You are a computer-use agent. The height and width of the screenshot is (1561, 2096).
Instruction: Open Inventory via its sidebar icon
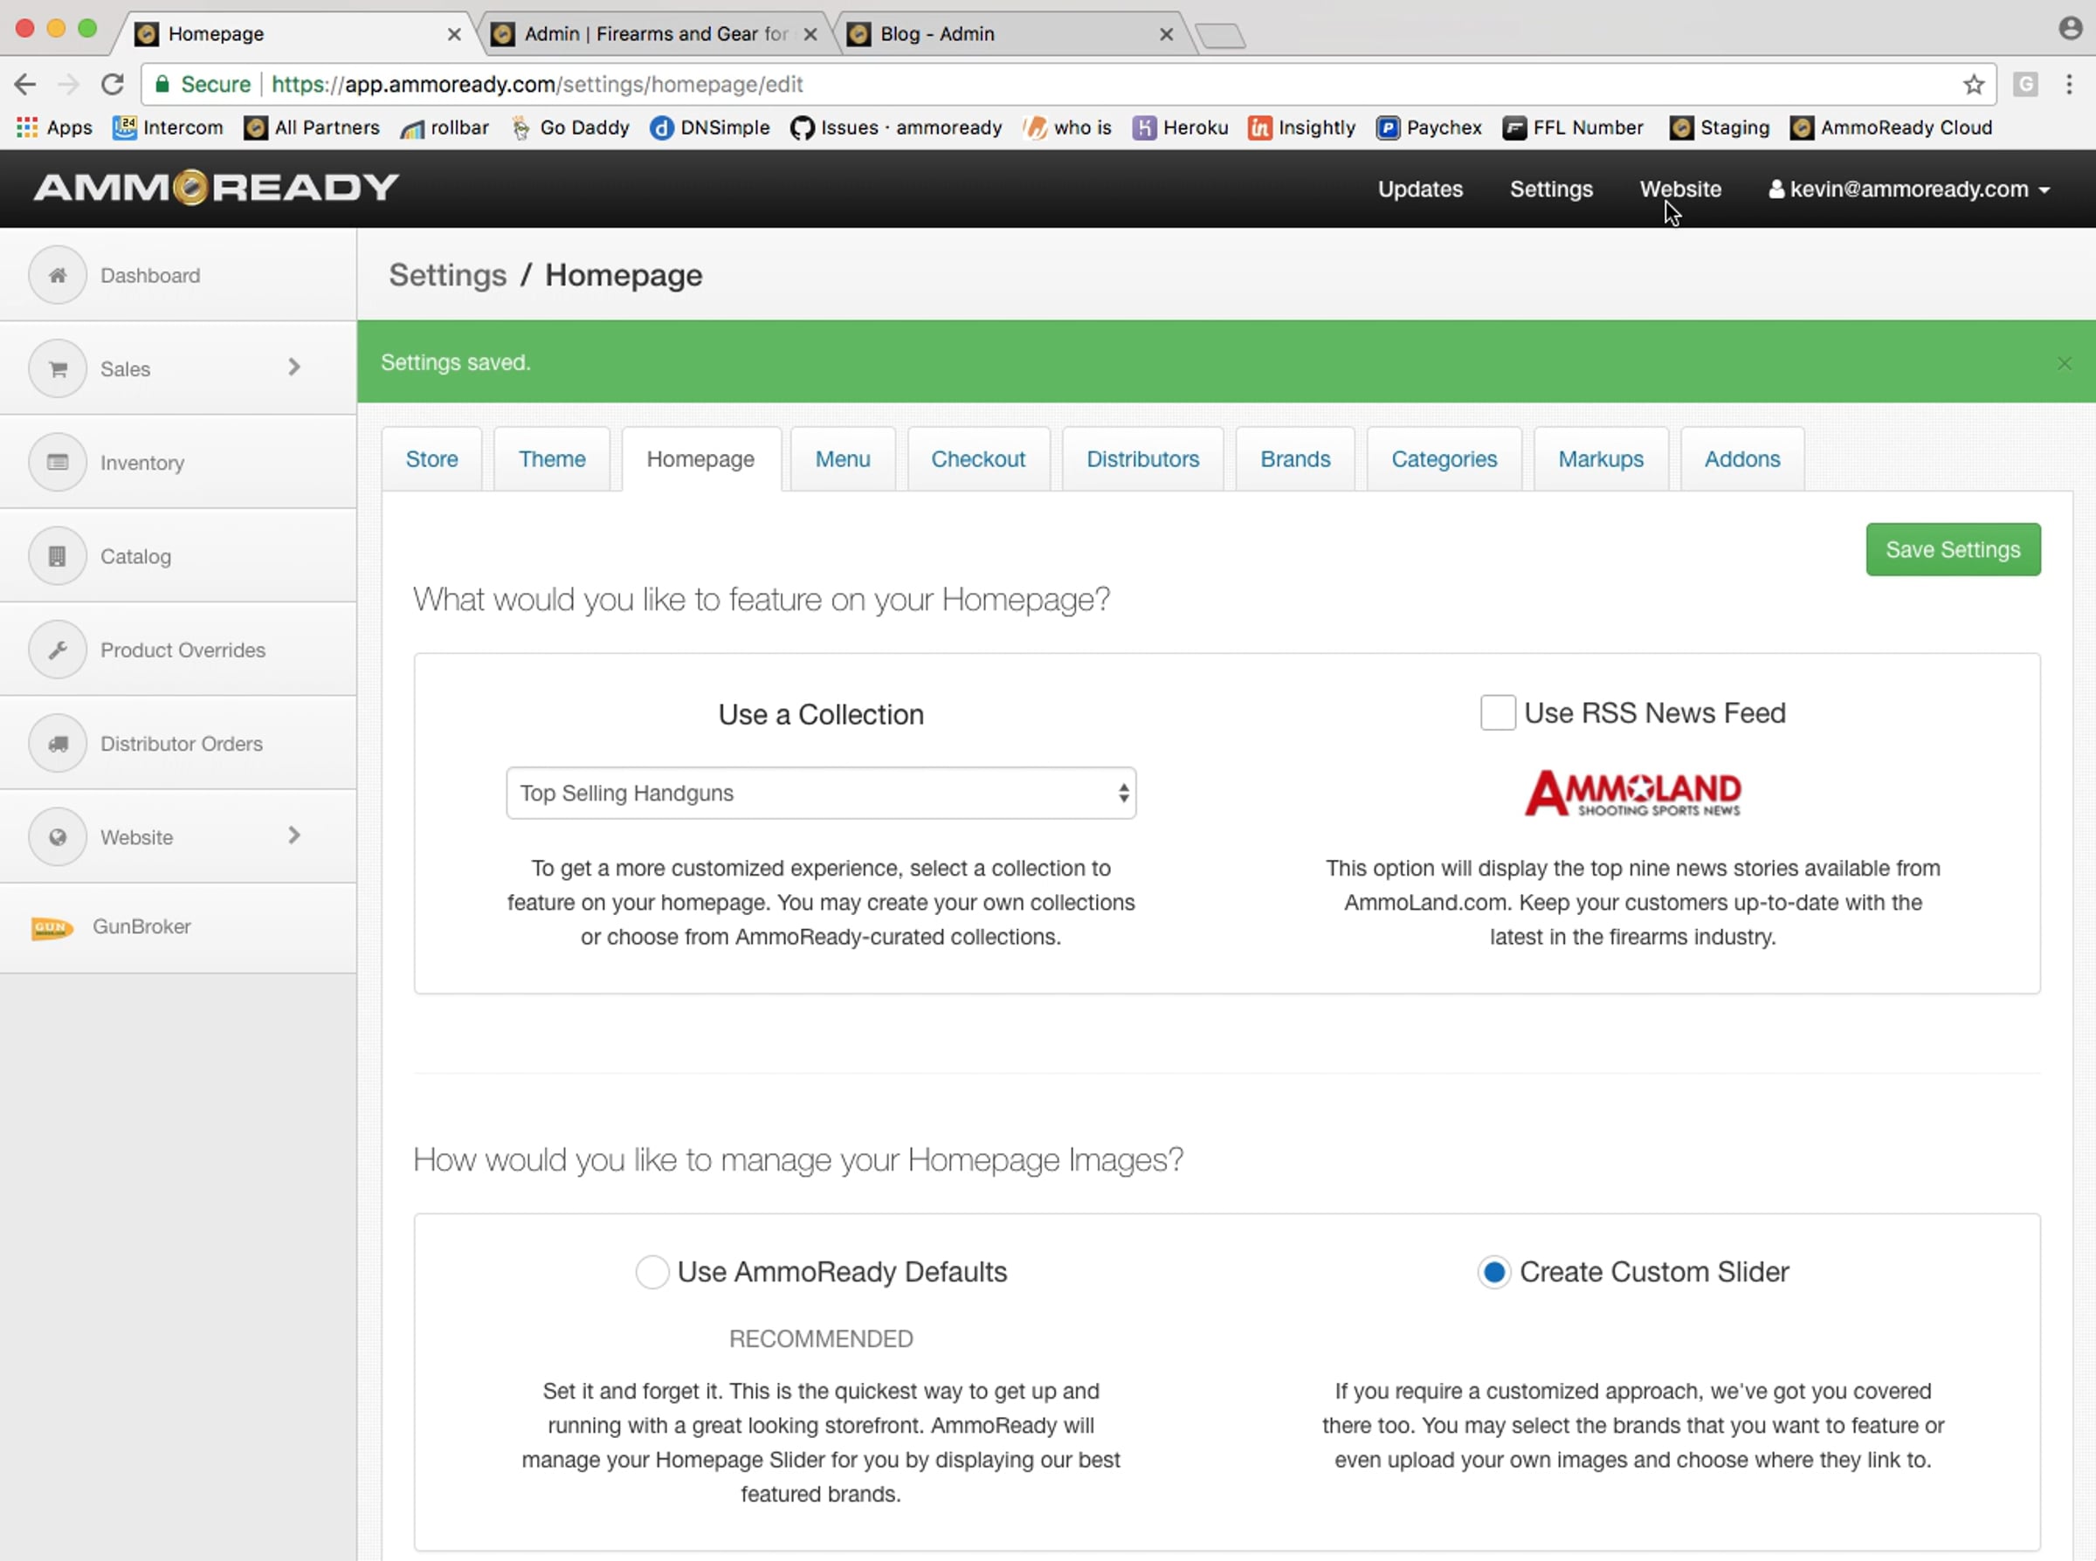pyautogui.click(x=58, y=462)
